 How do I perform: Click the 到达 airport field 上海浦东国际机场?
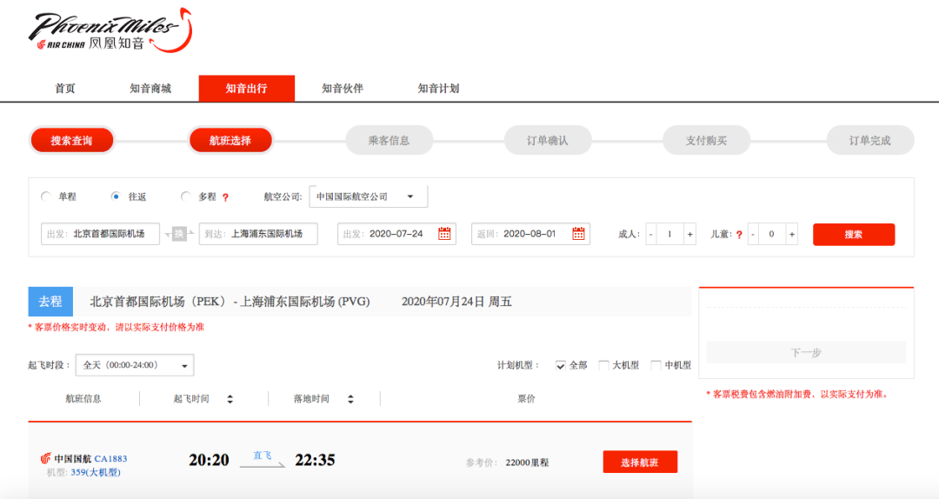coord(258,234)
